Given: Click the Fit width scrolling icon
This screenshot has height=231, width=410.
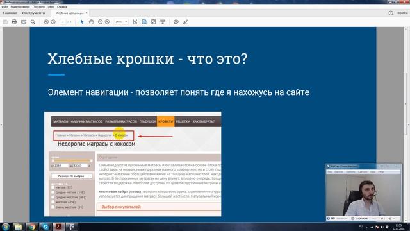Looking at the screenshot, I should [135, 22].
